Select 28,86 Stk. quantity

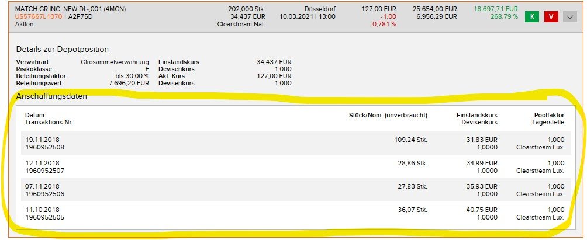point(412,163)
